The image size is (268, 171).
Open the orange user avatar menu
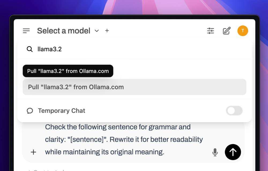(243, 31)
